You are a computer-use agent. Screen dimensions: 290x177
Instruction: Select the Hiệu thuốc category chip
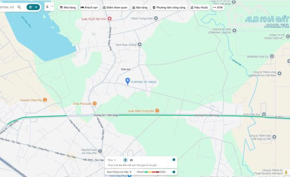[200, 7]
